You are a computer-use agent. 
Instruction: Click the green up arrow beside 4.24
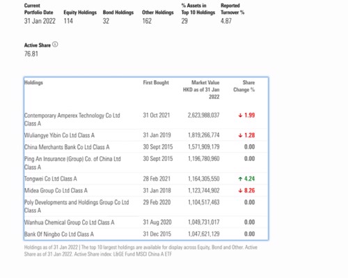[240, 179]
